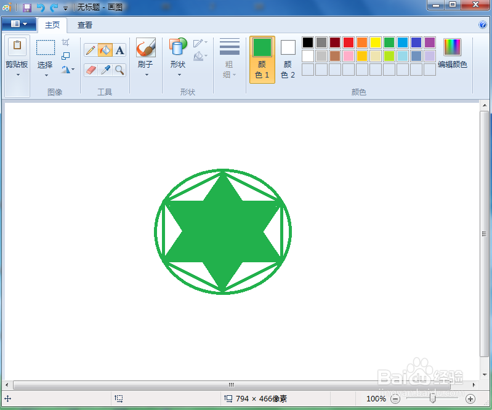Image resolution: width=492 pixels, height=410 pixels.
Task: Select the Color picker eyedropper tool
Action: [105, 70]
